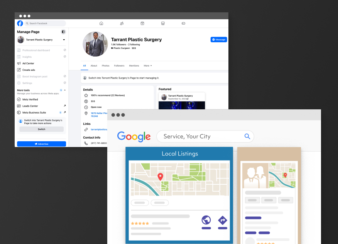Open the Tarrant Plastic Surgery profile photo
Image resolution: width=338 pixels, height=244 pixels.
[x=95, y=44]
